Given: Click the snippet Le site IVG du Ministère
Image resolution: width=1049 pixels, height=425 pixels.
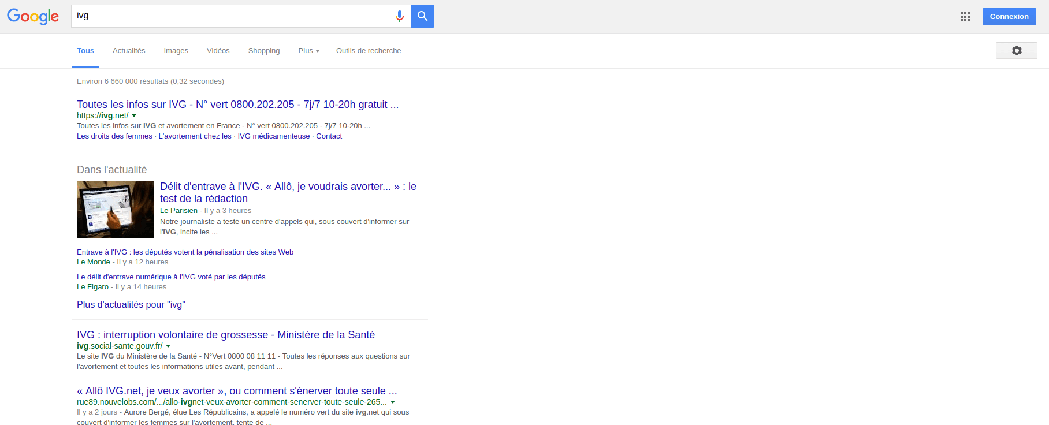Looking at the screenshot, I should pos(243,361).
